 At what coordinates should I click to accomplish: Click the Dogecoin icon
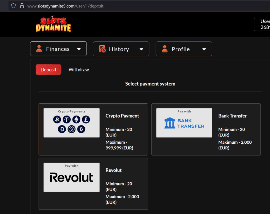tap(62, 129)
